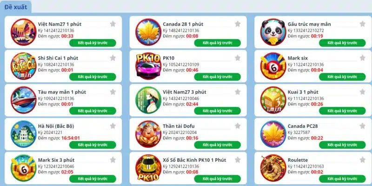This screenshot has height=186, width=372.
Task: View previous results for Canada PC28
Action: [342, 145]
